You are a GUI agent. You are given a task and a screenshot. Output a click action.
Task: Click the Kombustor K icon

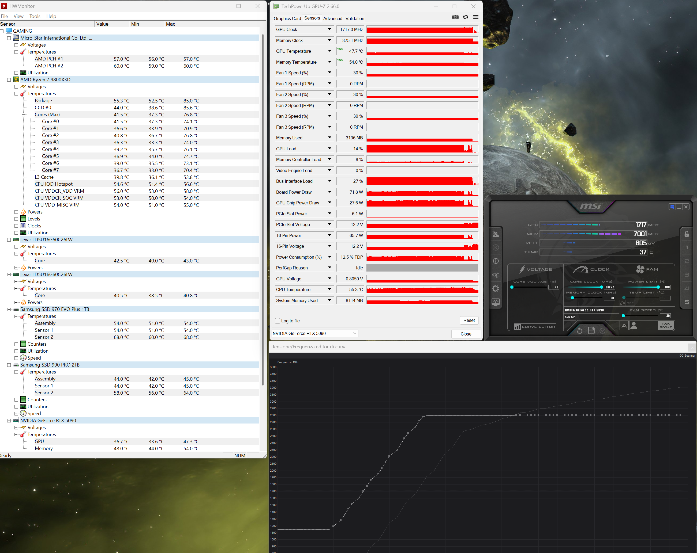(x=496, y=247)
